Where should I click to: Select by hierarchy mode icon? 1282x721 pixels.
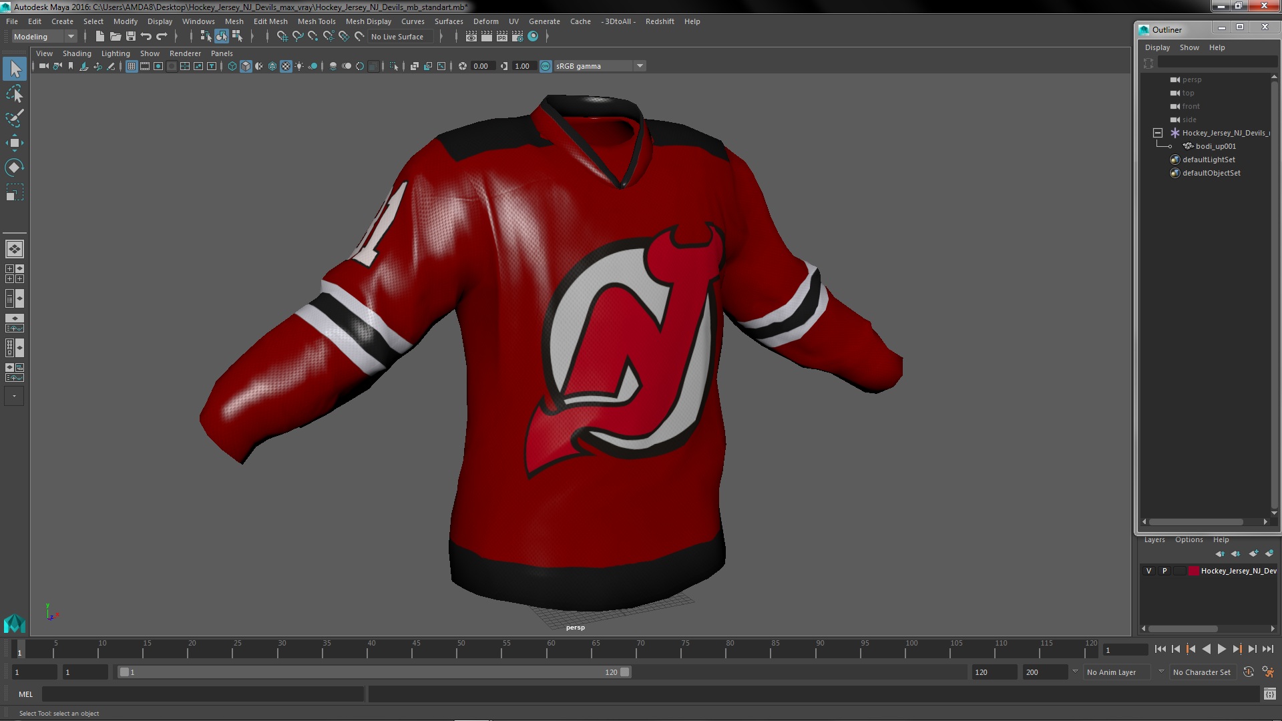coord(206,37)
